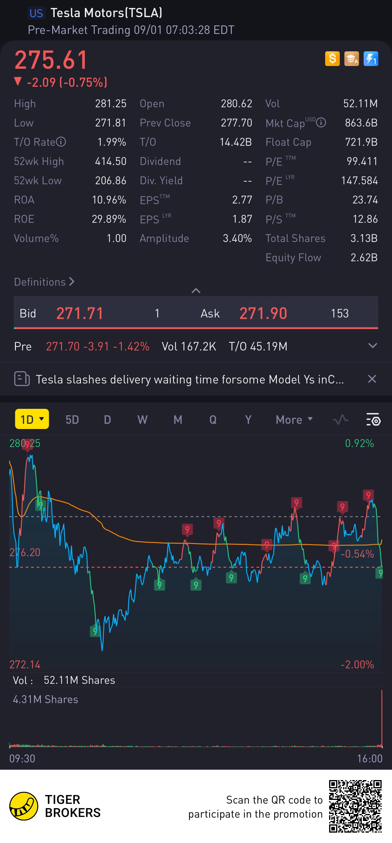Viewport: 392px width, 843px height.
Task: Open the More timeframes dropdown
Action: pyautogui.click(x=294, y=420)
